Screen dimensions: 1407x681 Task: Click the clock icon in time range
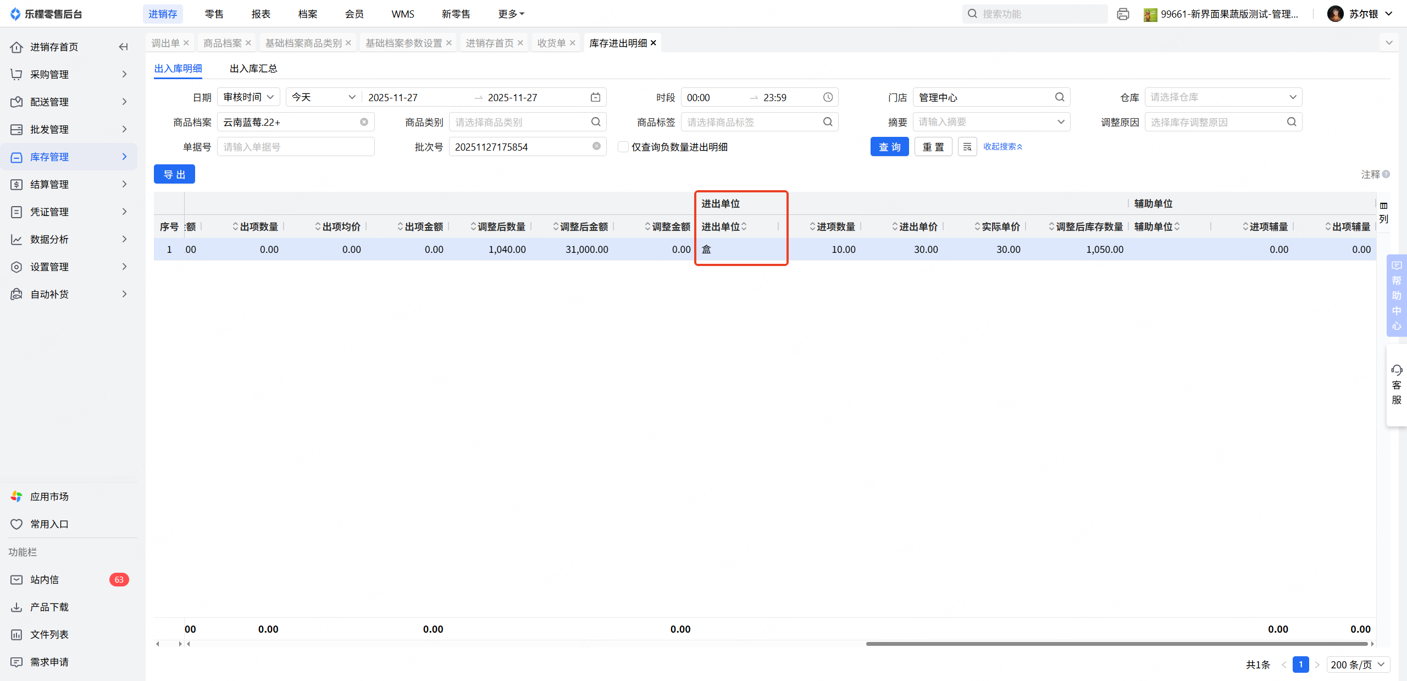tap(828, 97)
